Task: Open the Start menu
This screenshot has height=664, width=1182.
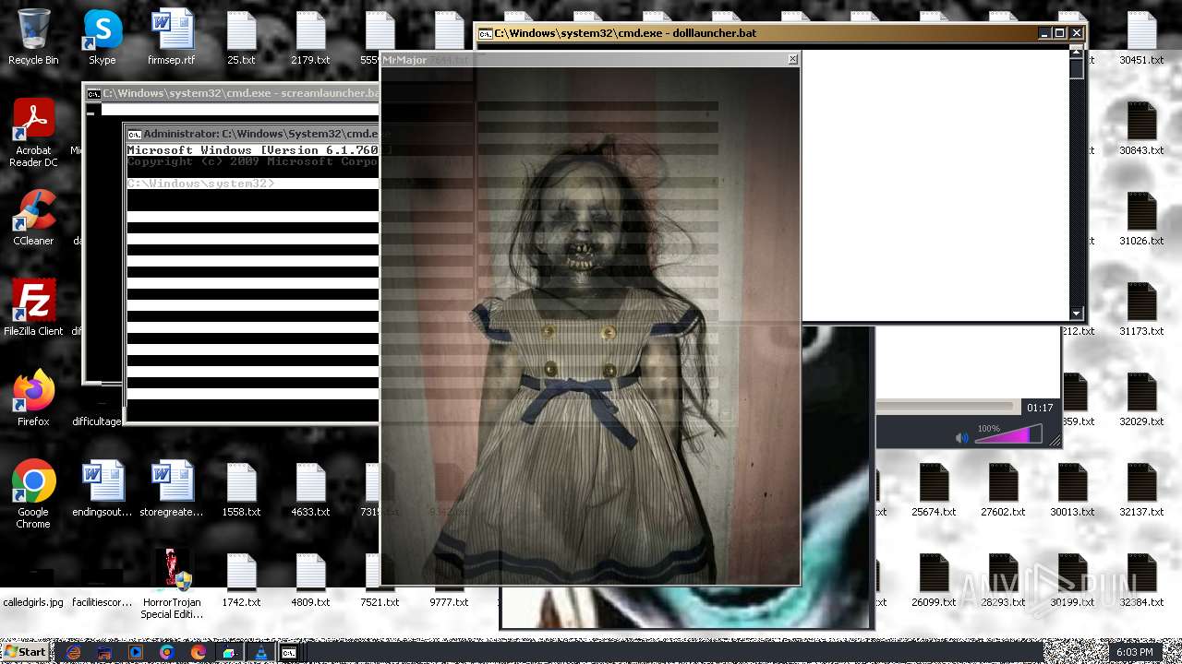Action: [x=25, y=651]
